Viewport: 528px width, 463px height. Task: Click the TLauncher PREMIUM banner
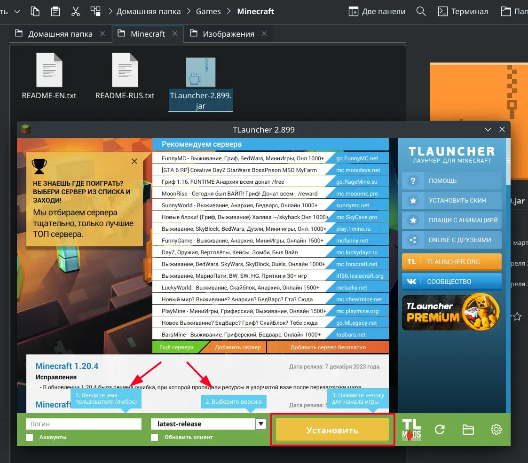(x=451, y=312)
